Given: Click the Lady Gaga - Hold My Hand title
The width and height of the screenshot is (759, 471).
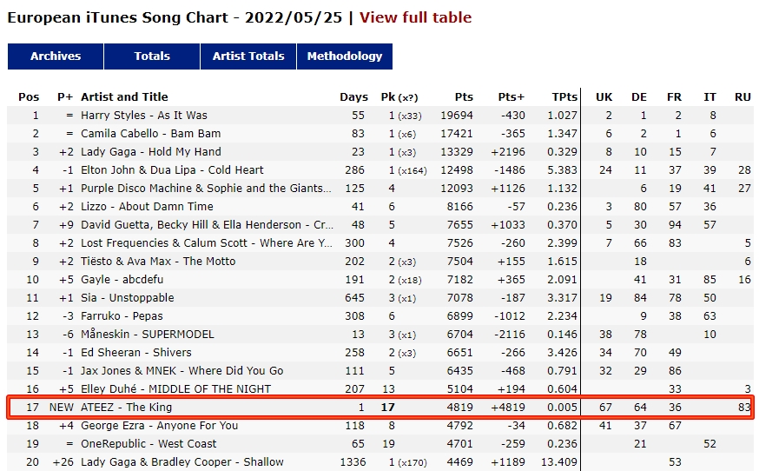Looking at the screenshot, I should tap(150, 152).
